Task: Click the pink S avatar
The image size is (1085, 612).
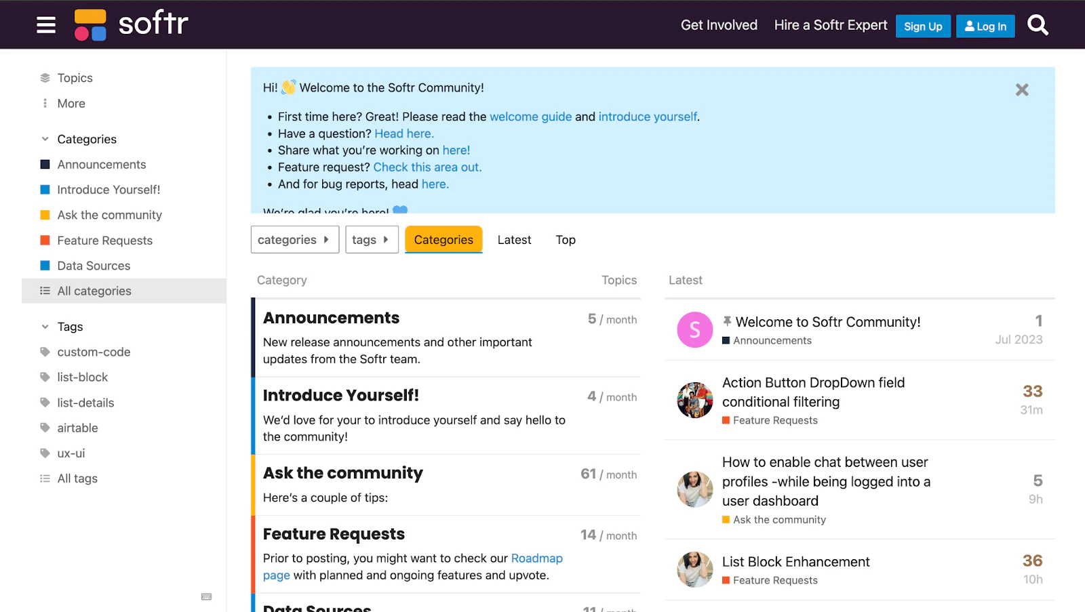Action: (x=695, y=329)
